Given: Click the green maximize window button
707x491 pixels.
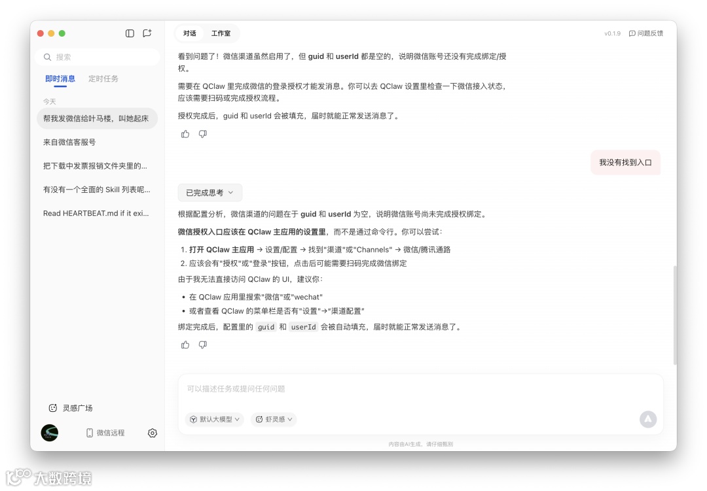Looking at the screenshot, I should (62, 33).
